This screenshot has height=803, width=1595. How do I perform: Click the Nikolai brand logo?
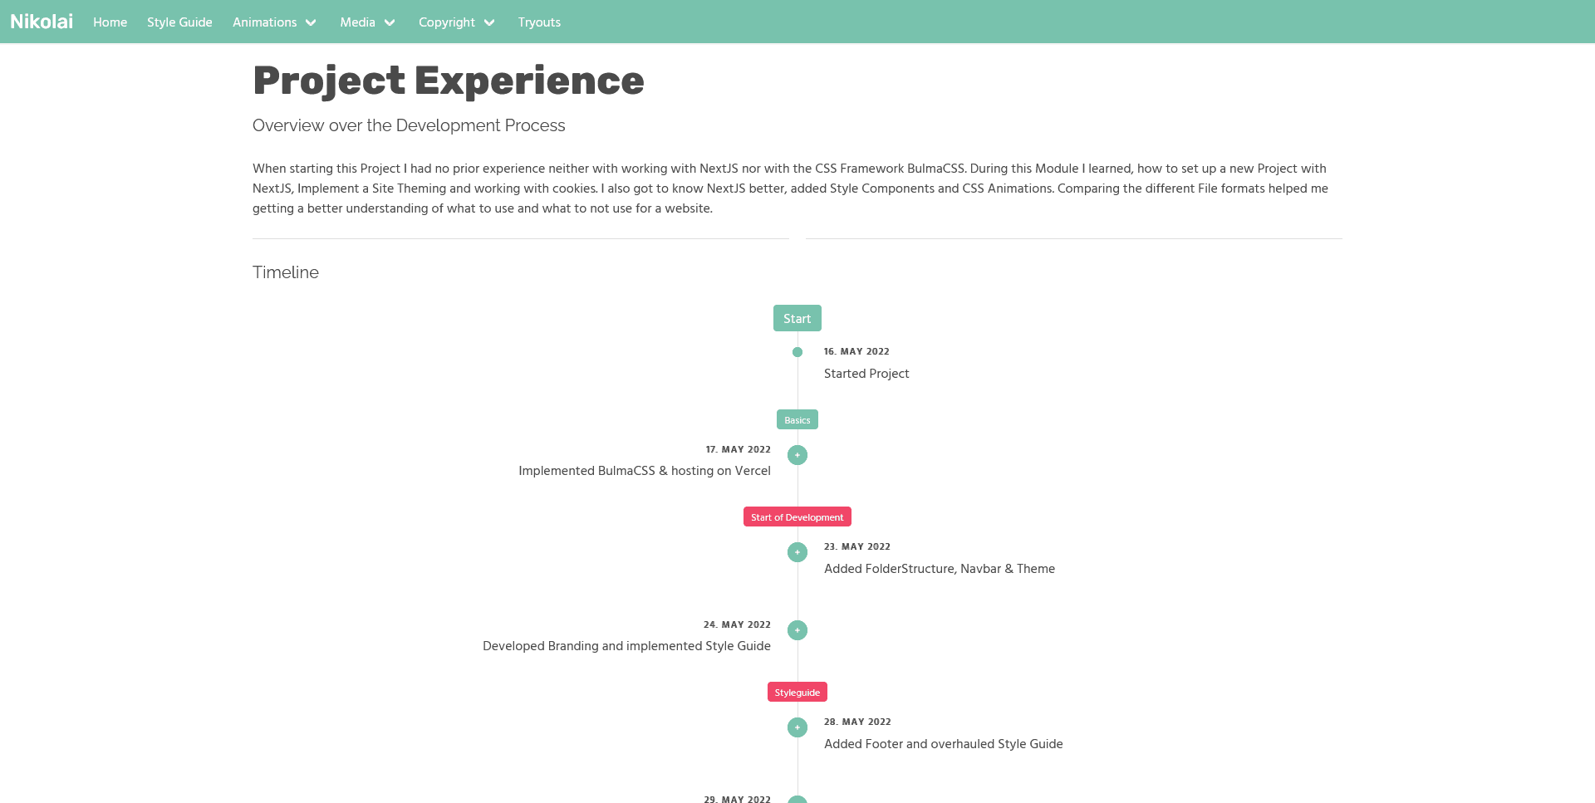[42, 22]
